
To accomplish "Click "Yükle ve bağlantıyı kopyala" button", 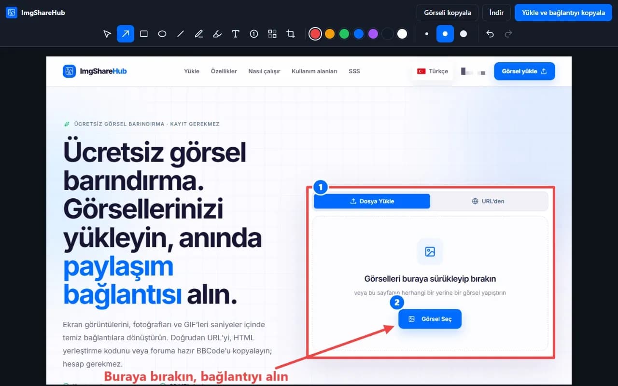I will point(563,13).
